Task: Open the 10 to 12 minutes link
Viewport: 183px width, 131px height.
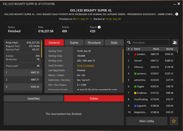Action: [x=85, y=65]
